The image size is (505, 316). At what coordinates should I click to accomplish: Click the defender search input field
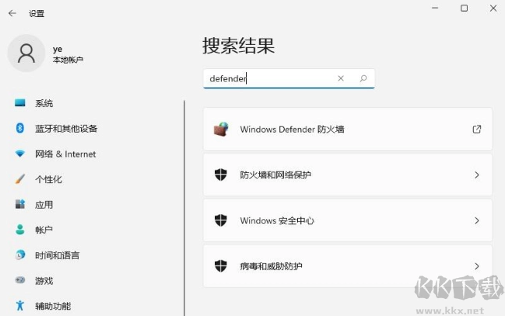tap(268, 78)
